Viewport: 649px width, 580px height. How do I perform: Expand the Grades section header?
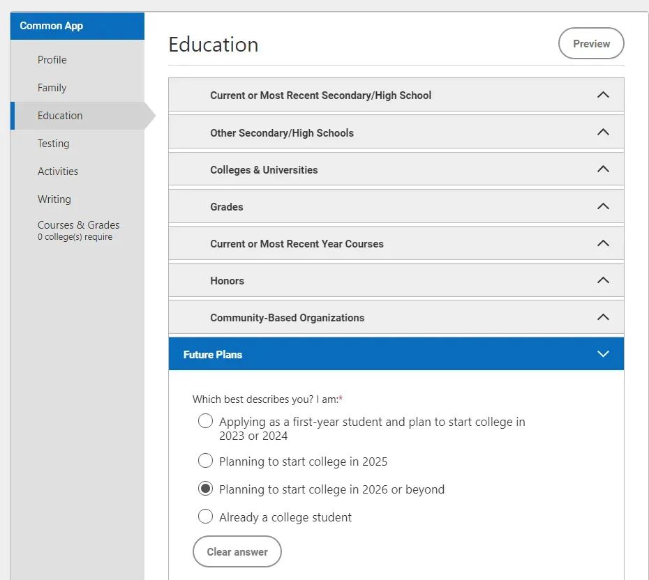click(396, 206)
